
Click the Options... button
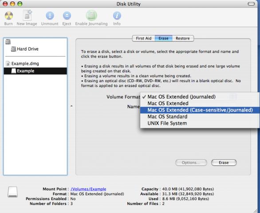[x=191, y=162]
